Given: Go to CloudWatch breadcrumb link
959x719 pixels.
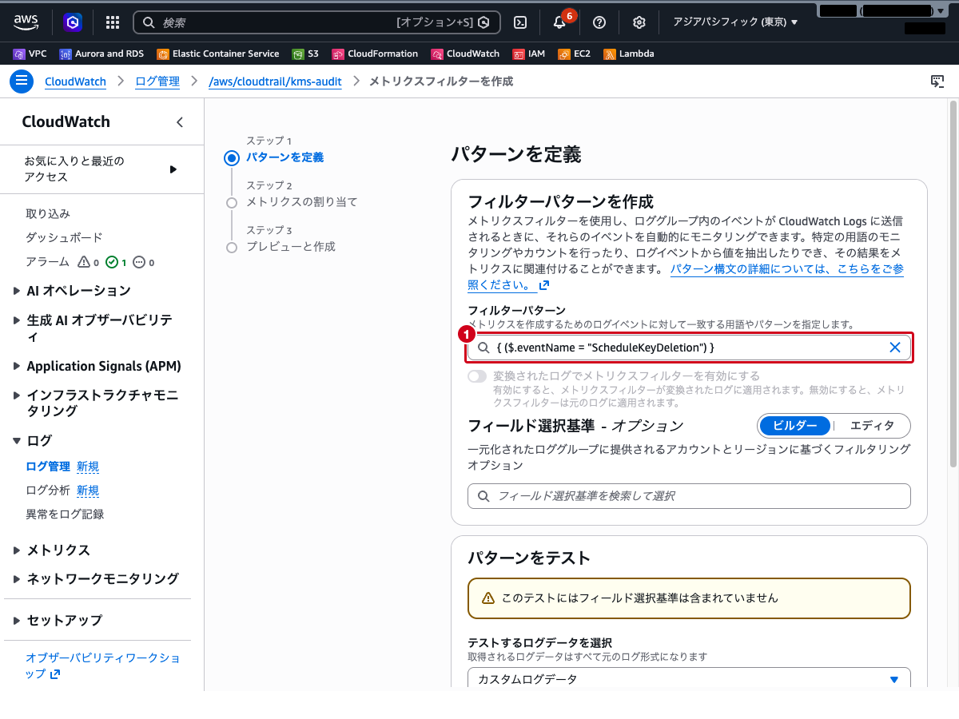Looking at the screenshot, I should (x=75, y=81).
